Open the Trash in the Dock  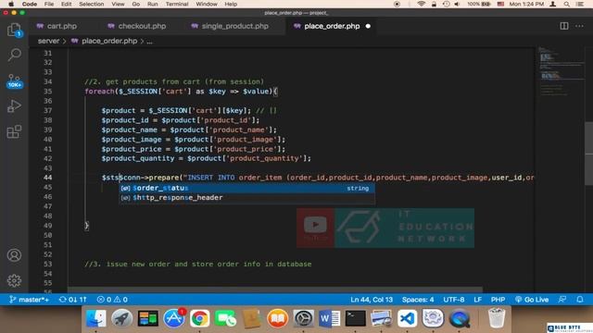click(497, 318)
